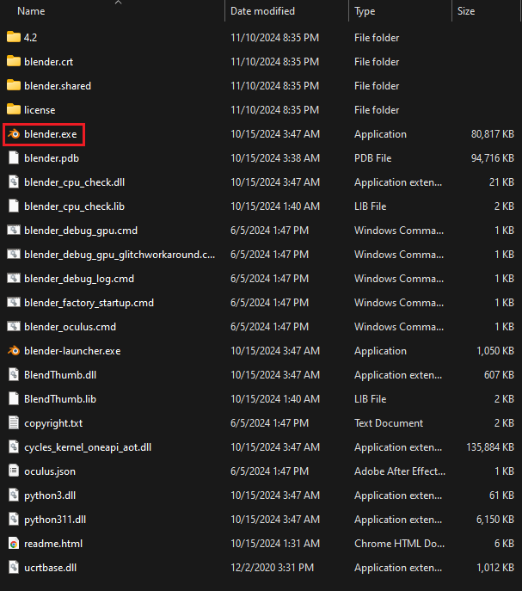Select the cycles_kernel_oneapi_aot.dll file name
The height and width of the screenshot is (591, 522).
tap(88, 447)
